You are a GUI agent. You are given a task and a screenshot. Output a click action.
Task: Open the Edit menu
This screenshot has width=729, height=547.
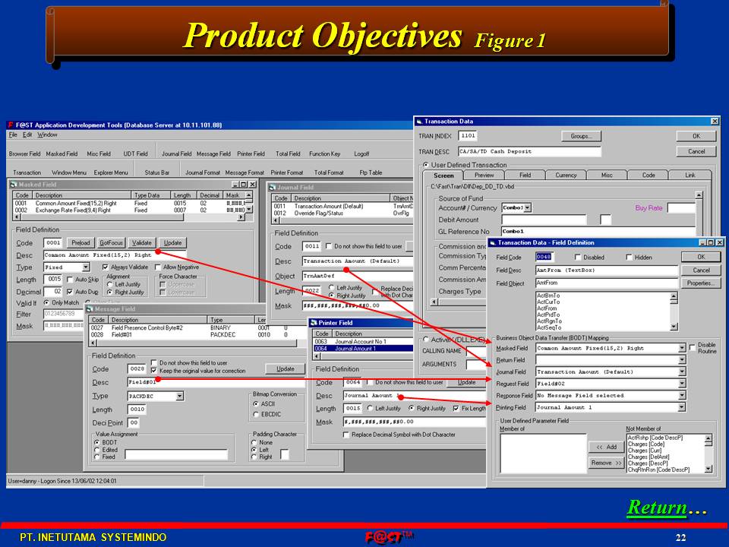coord(26,134)
